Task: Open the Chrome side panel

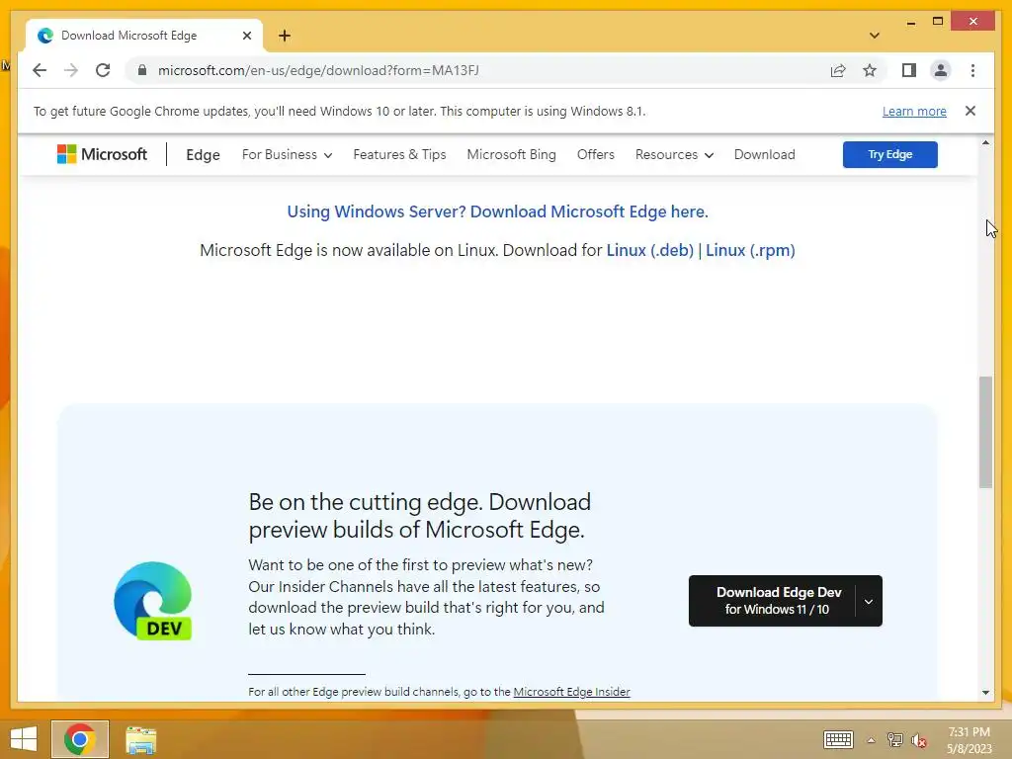Action: coord(909,70)
